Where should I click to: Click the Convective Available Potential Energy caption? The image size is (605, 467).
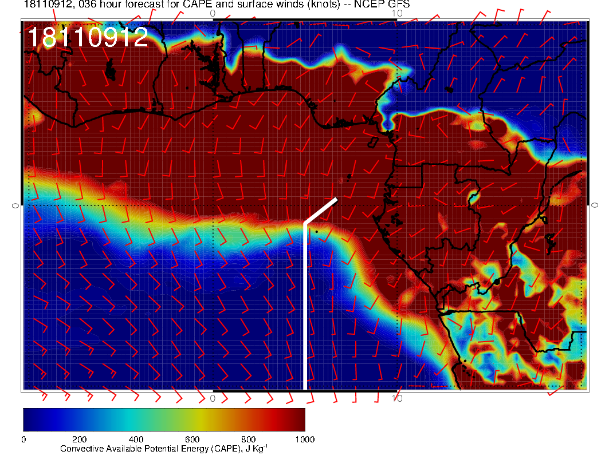click(163, 449)
